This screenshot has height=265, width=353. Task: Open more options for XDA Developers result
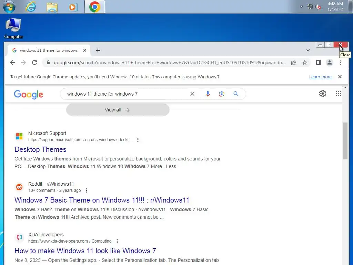(117, 241)
